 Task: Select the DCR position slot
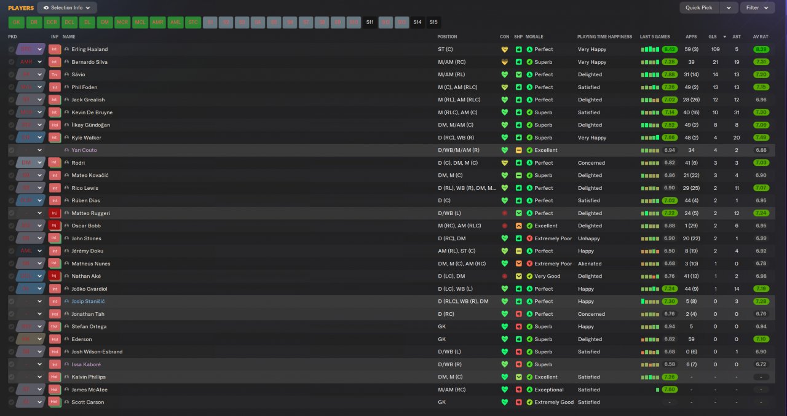pos(52,22)
